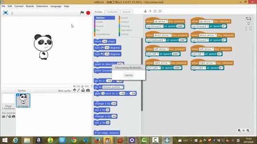The image size is (257, 144).
Task: Switch to the Costumes tab
Action: (112, 12)
